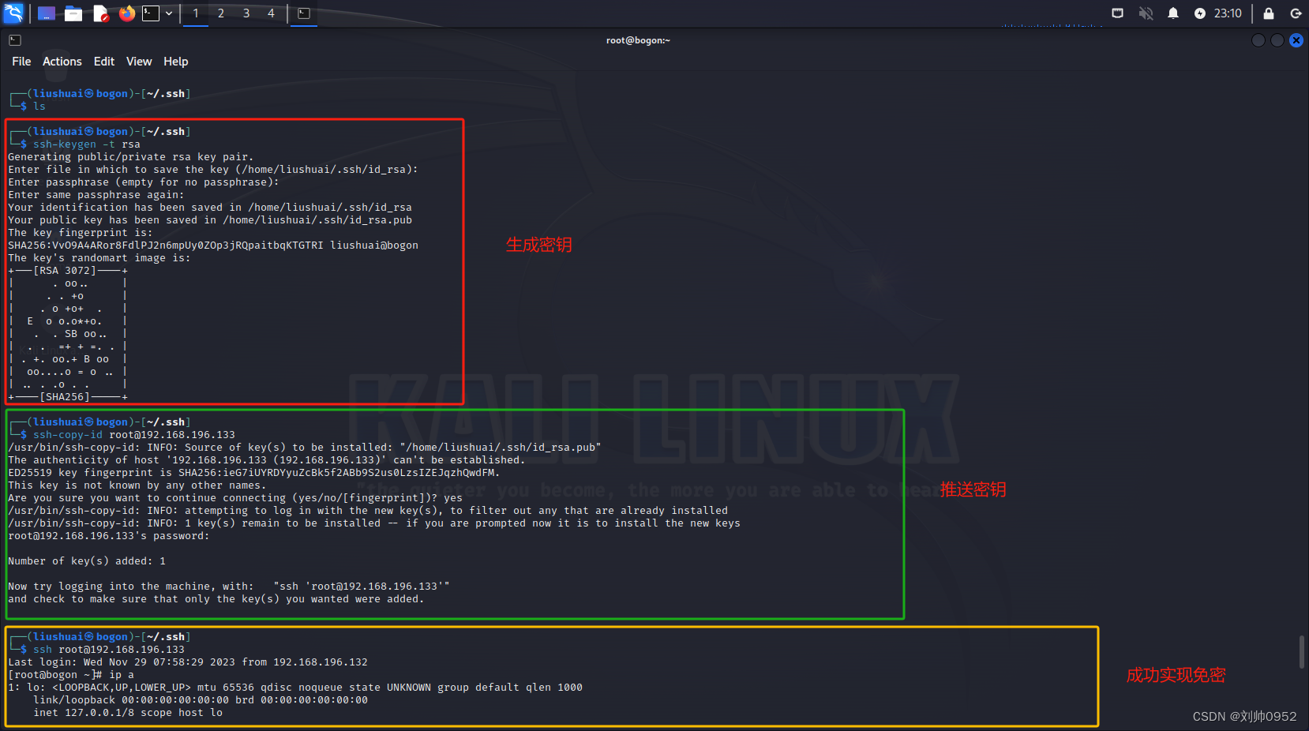Click the 'Last login' line
Image resolution: width=1309 pixels, height=731 pixels.
click(x=188, y=662)
